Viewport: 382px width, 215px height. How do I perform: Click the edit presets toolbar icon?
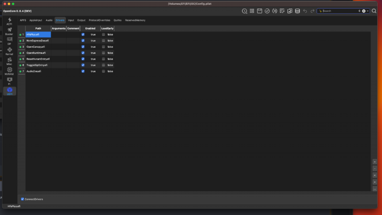pyautogui.click(x=282, y=11)
